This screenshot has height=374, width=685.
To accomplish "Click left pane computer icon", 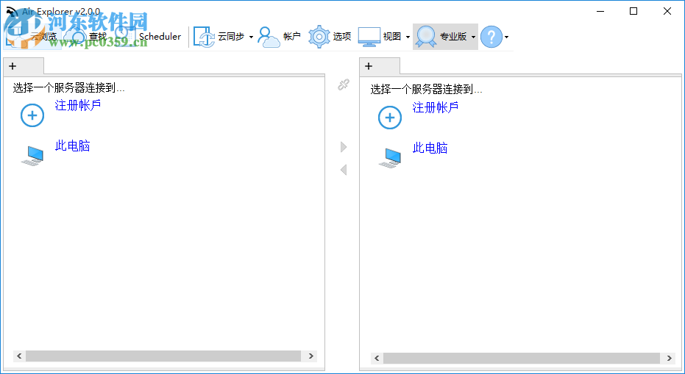I will (x=33, y=156).
